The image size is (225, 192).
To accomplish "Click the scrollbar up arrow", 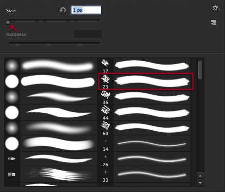I will pyautogui.click(x=200, y=176).
